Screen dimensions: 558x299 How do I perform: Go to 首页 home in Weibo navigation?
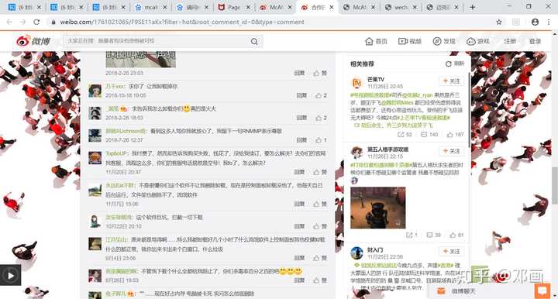(x=376, y=41)
